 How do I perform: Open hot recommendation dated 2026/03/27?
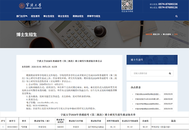click(148, 104)
